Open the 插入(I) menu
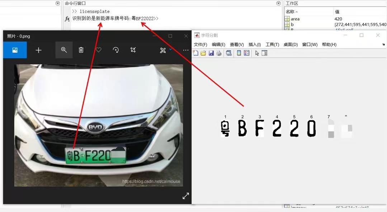Image resolution: width=387 pixels, height=212 pixels. [x=255, y=44]
